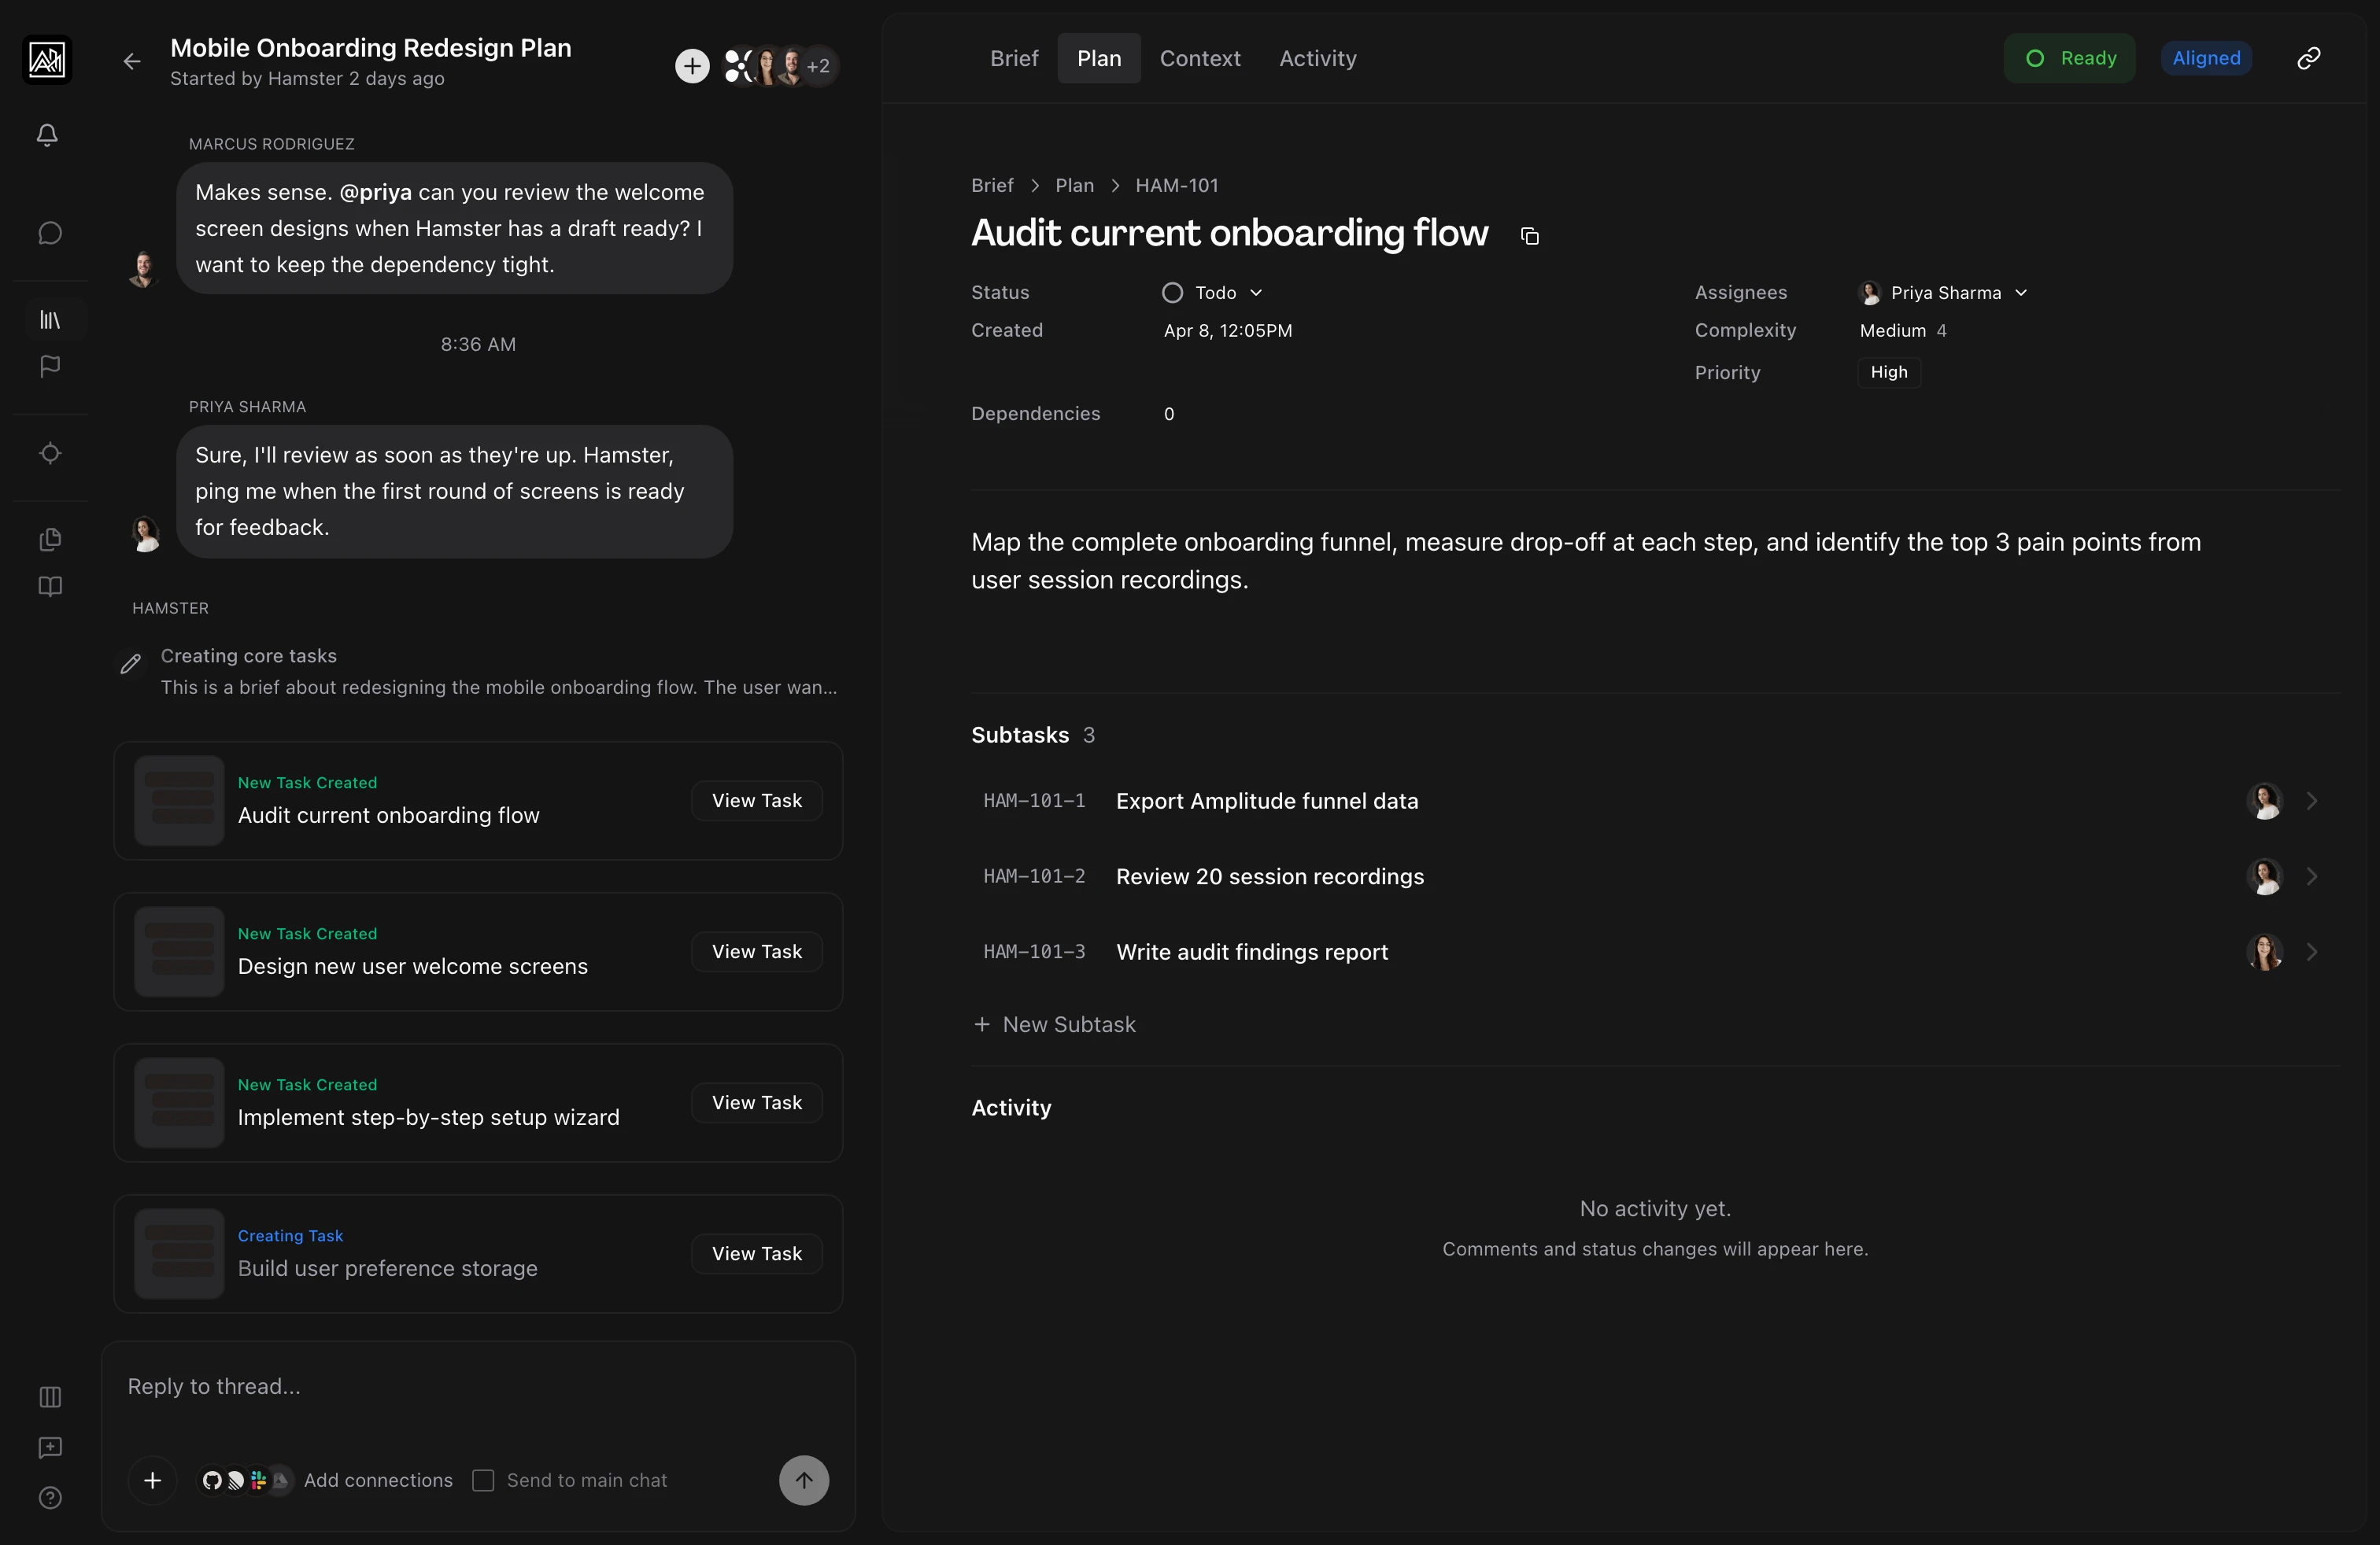
Task: Open the chat messages icon in sidebar
Action: click(49, 233)
